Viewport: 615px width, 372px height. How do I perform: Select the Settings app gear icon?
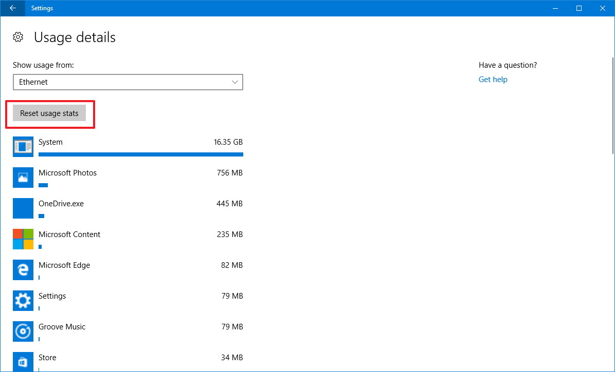23,301
